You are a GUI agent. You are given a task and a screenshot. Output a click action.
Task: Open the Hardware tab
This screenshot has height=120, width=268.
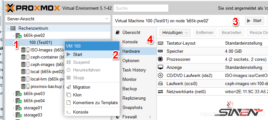134,51
